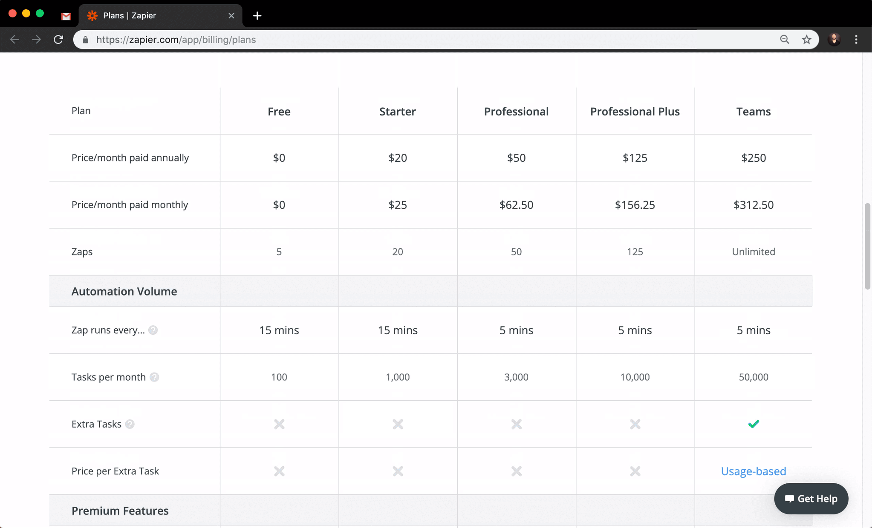Click the browser reload icon
The image size is (872, 528).
[58, 40]
